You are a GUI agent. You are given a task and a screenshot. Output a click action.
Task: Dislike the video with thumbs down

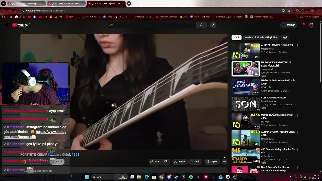166,162
